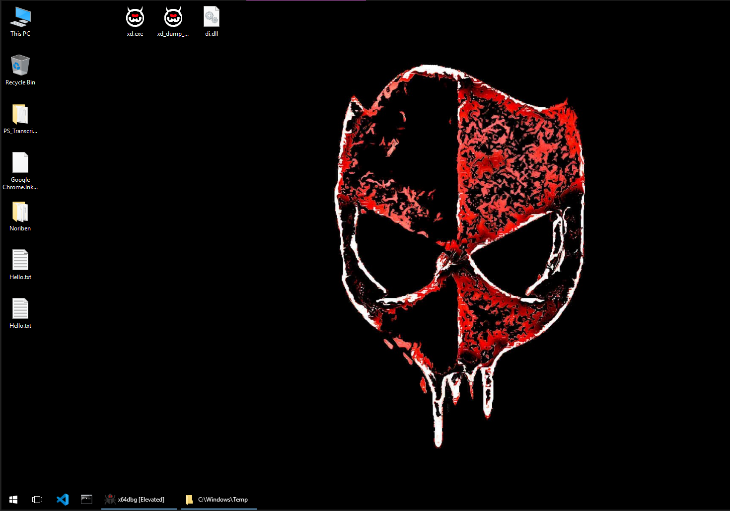Image resolution: width=730 pixels, height=511 pixels.
Task: Open Visual Studio Code from the taskbar
Action: [x=63, y=499]
